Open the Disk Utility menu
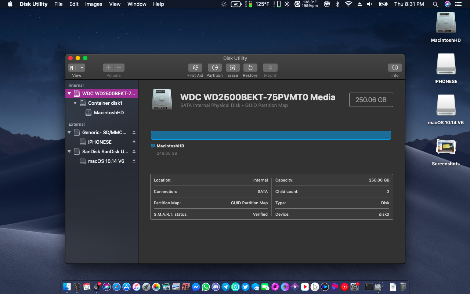The height and width of the screenshot is (294, 470). pyautogui.click(x=33, y=4)
